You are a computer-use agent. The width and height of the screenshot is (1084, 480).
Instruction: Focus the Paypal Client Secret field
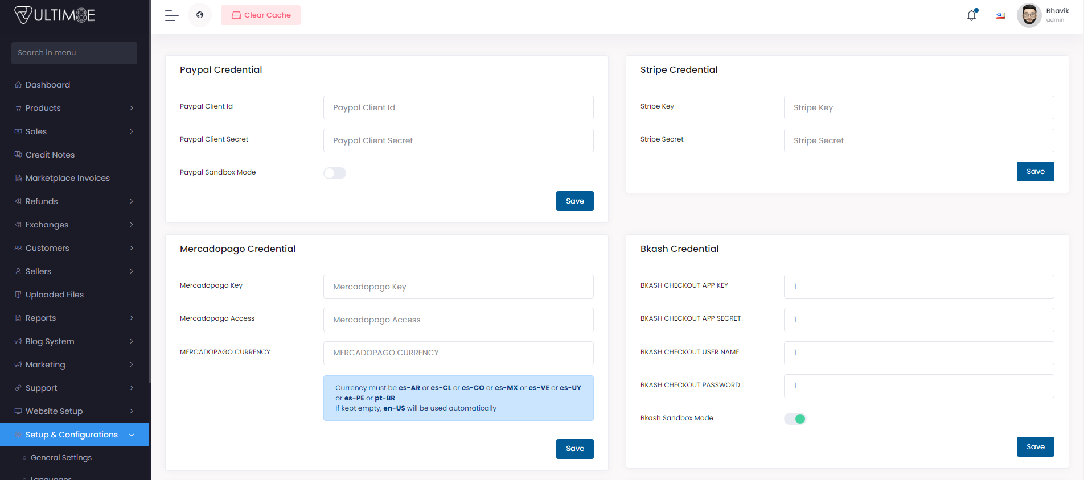pyautogui.click(x=458, y=140)
